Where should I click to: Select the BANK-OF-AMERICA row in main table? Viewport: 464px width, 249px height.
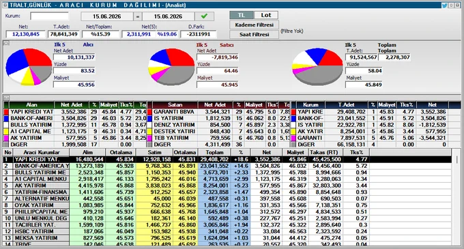227,166
